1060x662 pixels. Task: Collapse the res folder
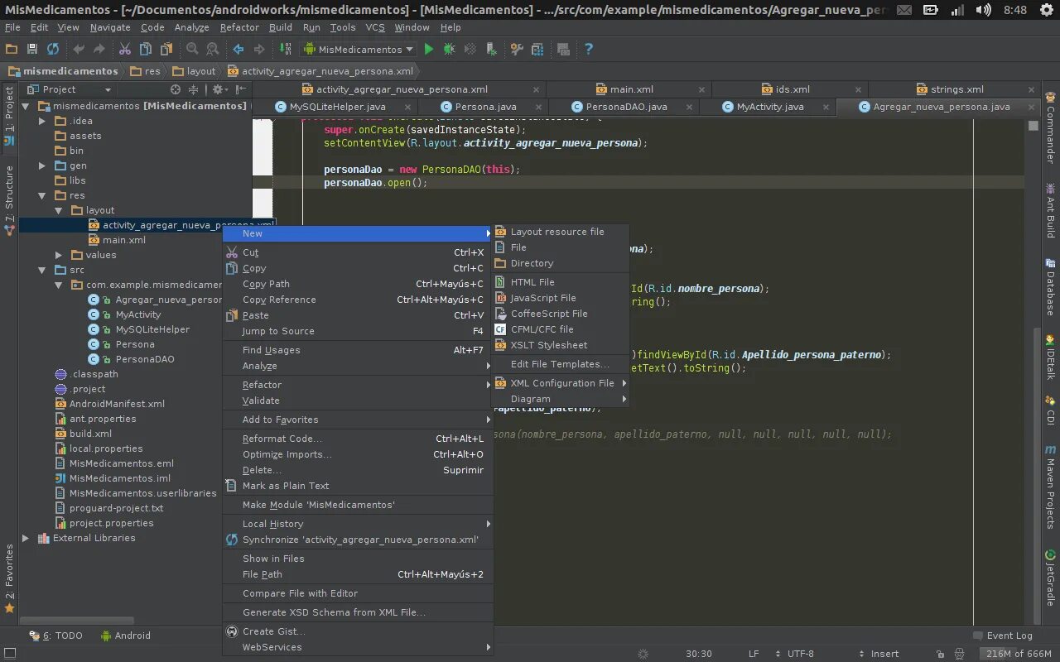click(x=42, y=195)
